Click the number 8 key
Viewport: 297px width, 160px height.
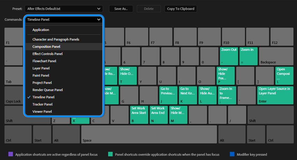coord(170,56)
